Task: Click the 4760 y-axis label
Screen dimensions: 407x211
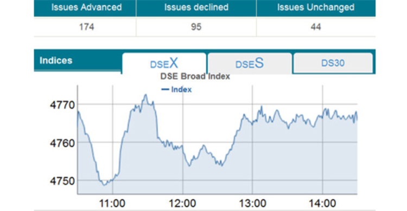Action: point(62,143)
